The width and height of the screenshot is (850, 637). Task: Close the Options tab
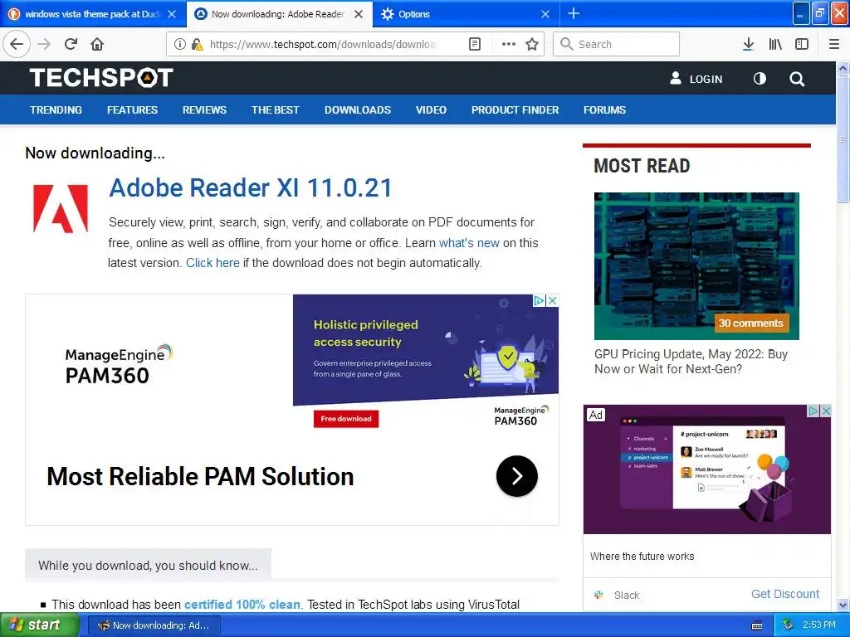(545, 14)
